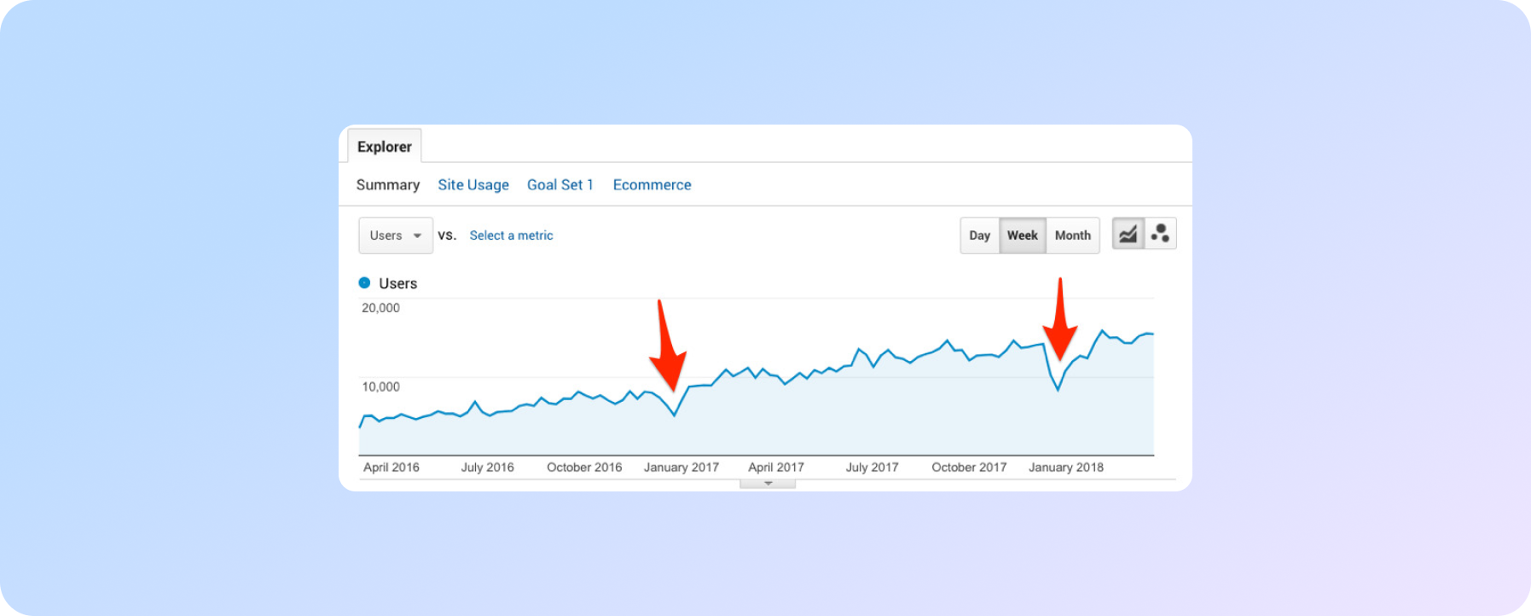The image size is (1531, 616).
Task: Click the October 2017 axis label
Action: point(969,468)
